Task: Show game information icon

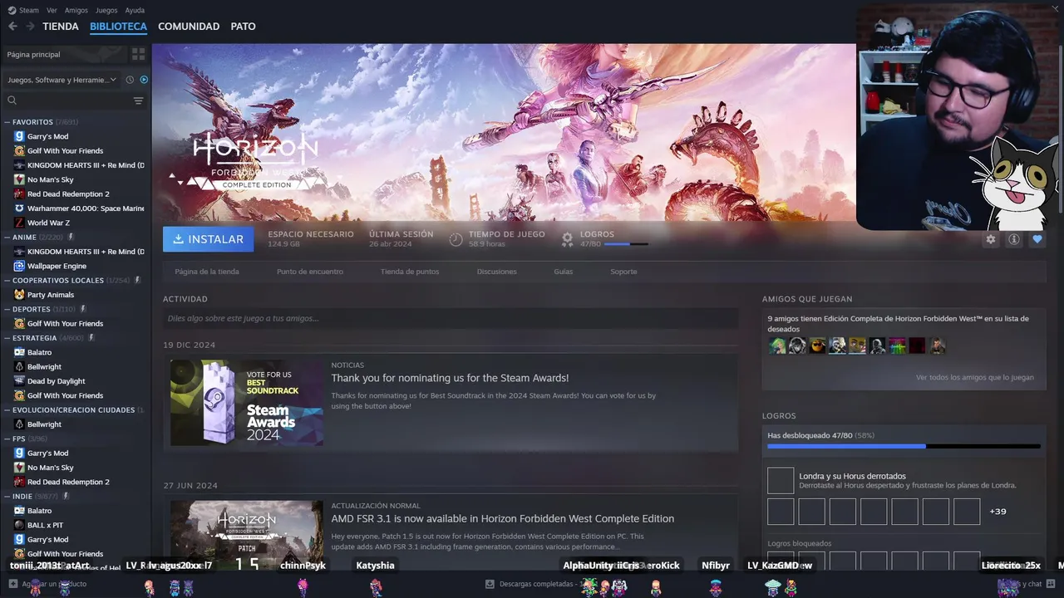Action: coord(1014,239)
